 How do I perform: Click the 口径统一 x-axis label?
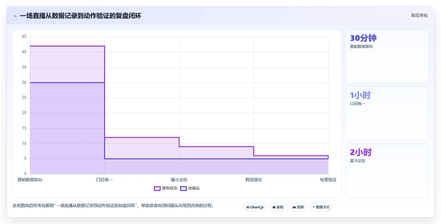coord(104,180)
